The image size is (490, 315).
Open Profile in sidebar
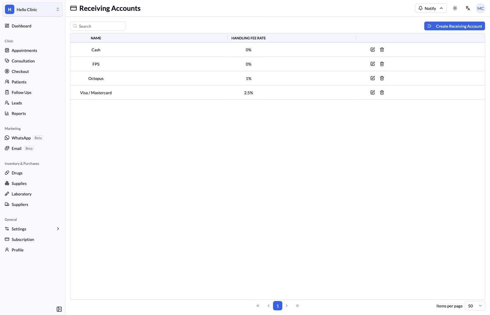pyautogui.click(x=32, y=250)
